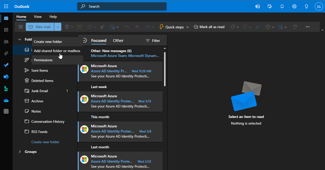Open My Day calendar-check icon
The image size is (325, 170).
click(x=270, y=6)
